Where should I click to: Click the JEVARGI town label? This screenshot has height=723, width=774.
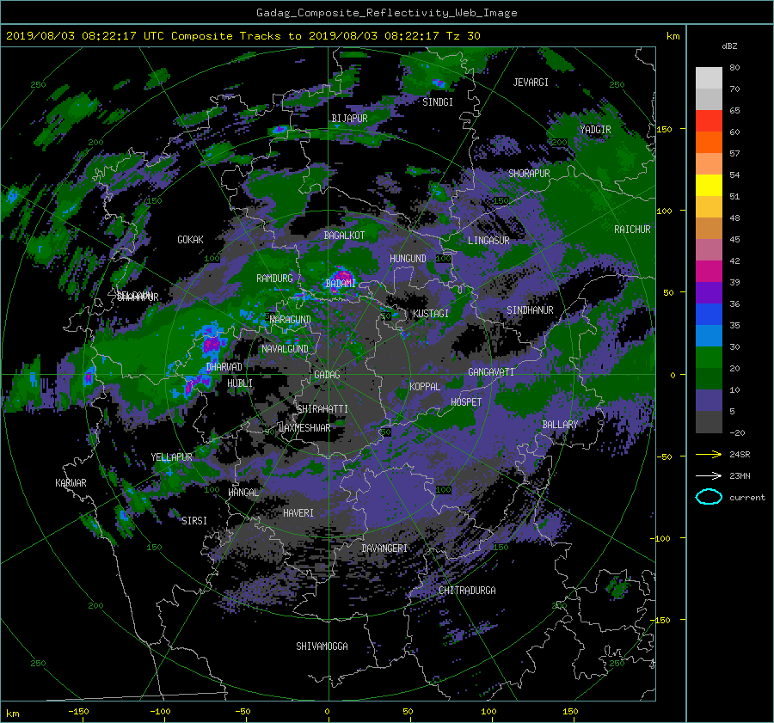[x=531, y=83]
